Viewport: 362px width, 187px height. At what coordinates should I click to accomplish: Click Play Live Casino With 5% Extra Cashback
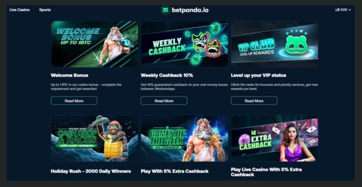(x=266, y=172)
